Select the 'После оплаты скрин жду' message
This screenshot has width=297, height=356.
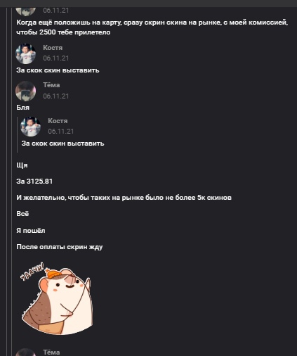[x=60, y=247]
